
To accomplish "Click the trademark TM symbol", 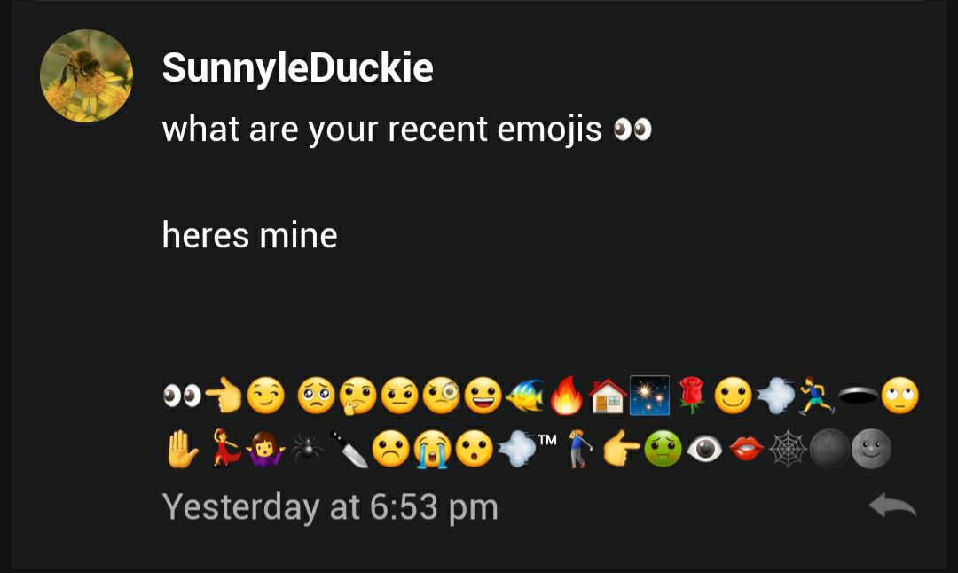I will coord(547,439).
